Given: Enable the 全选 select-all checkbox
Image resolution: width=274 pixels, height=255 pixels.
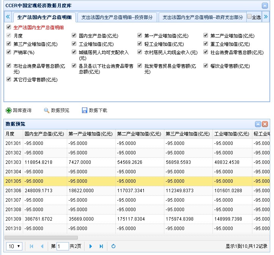Looking at the screenshot, I should coord(249,17).
